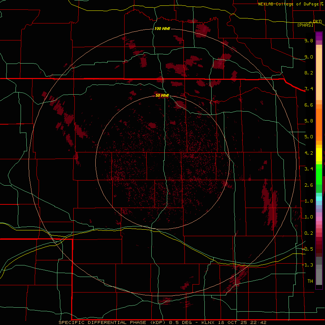Click the KLNX station identifier in the caption
The height and width of the screenshot is (325, 325).
[x=208, y=322]
